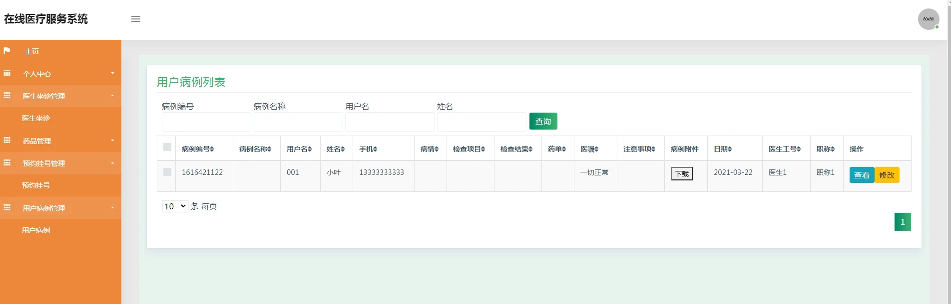Viewport: 951px width, 304px height.
Task: Sort by 药单 column arrows
Action: click(564, 149)
